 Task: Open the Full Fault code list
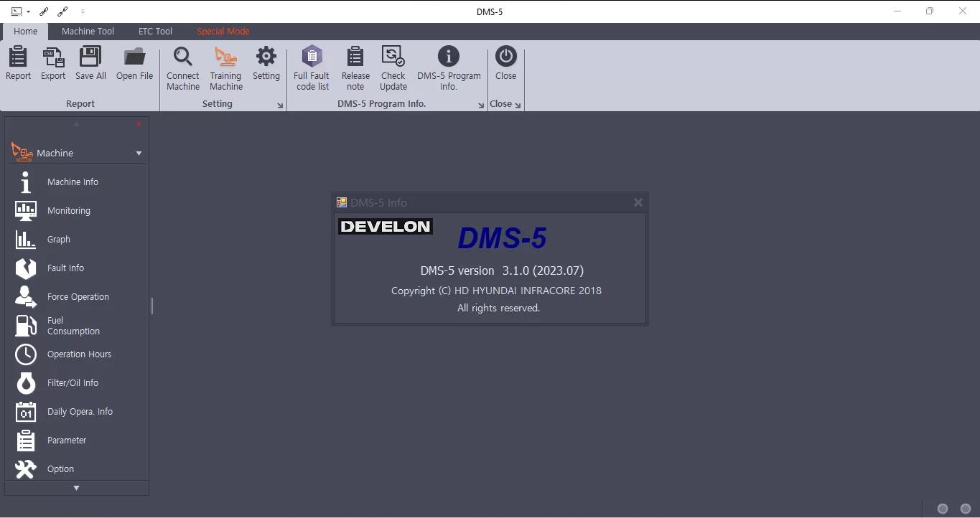[312, 68]
